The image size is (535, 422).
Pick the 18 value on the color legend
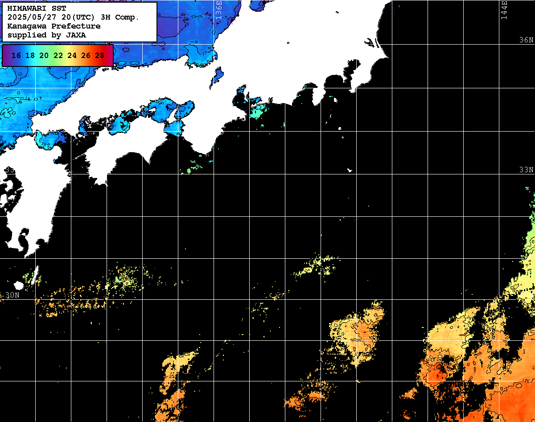coord(30,55)
